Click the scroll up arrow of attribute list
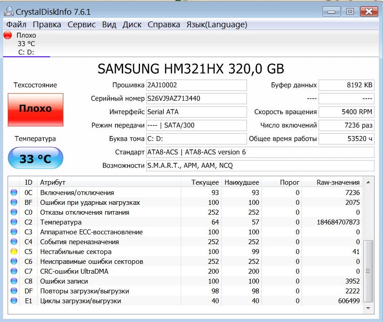Viewport: 383px width, 322px height. (368, 182)
